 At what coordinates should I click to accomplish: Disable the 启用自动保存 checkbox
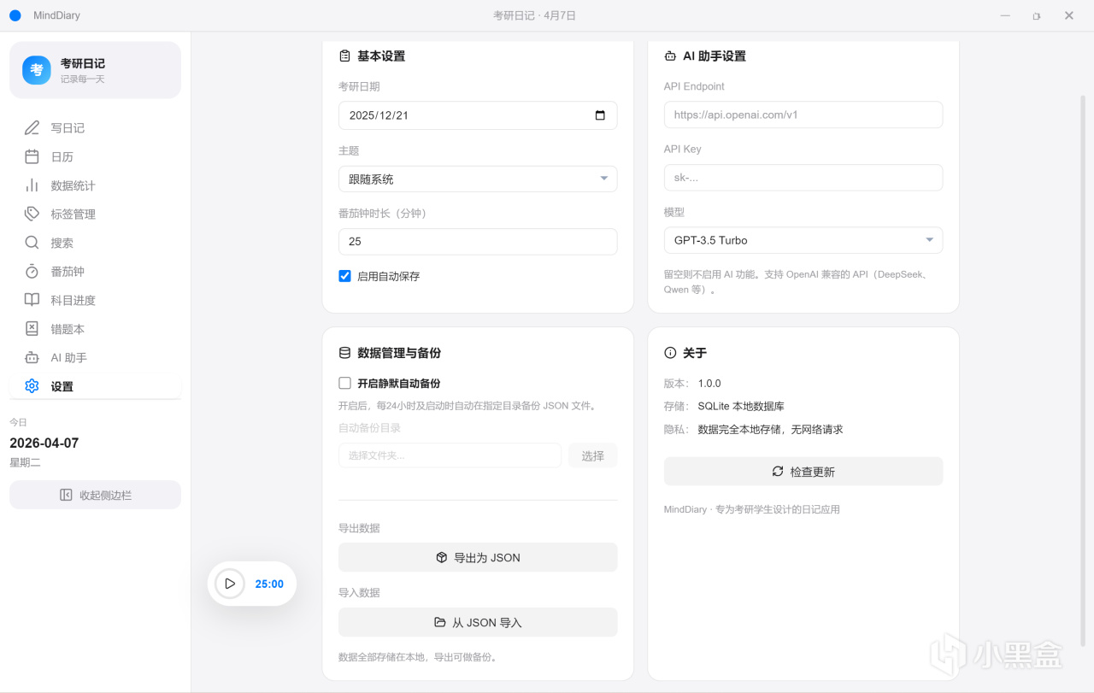click(345, 276)
